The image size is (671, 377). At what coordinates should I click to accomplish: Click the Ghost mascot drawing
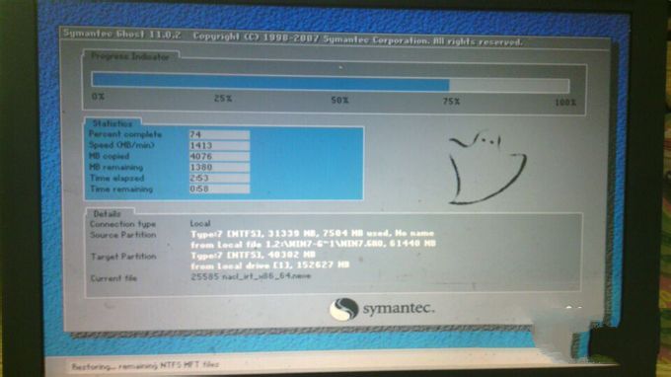point(486,168)
